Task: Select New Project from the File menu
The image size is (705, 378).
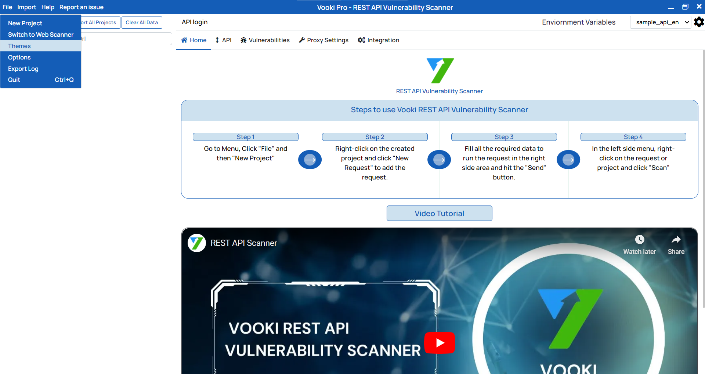Action: pyautogui.click(x=41, y=23)
